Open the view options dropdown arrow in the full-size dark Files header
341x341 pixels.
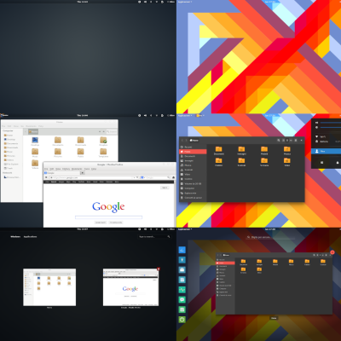coord(292,140)
